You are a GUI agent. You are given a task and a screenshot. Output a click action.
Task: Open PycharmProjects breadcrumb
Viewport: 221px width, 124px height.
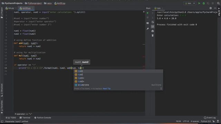12,3
